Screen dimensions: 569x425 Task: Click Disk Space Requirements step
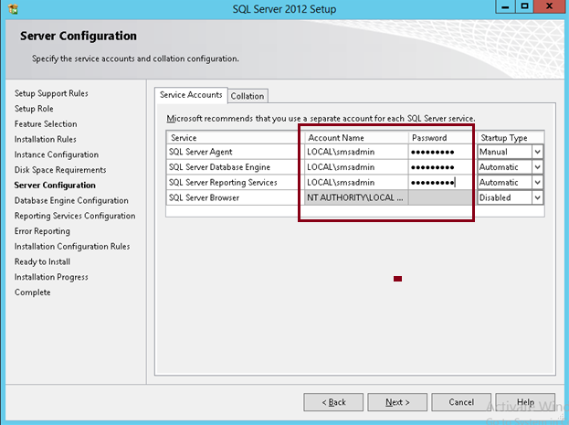[x=60, y=170]
